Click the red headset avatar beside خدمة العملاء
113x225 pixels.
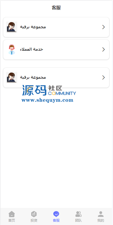12,50
